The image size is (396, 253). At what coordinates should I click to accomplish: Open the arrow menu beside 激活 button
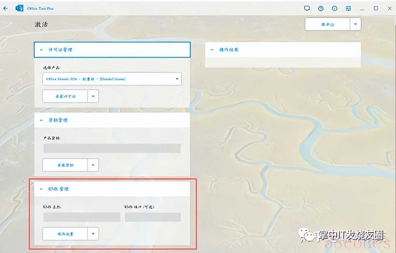355,24
